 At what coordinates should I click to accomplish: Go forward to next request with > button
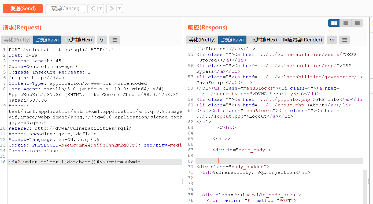coord(112,9)
